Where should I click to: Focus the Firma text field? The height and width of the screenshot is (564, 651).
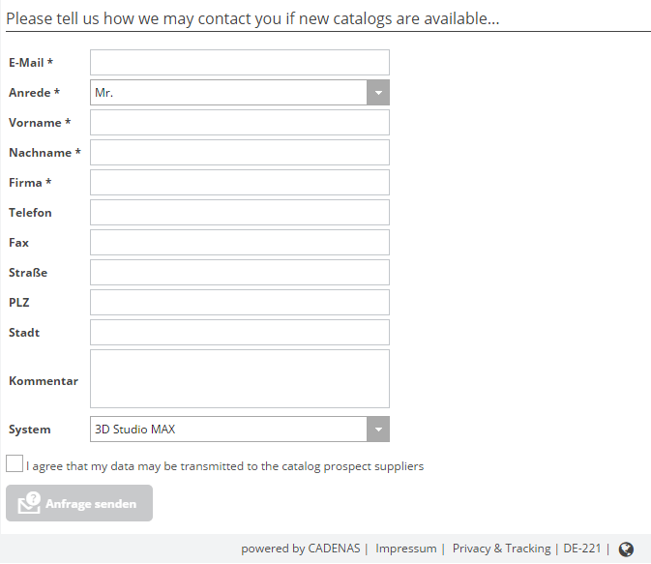(x=240, y=183)
